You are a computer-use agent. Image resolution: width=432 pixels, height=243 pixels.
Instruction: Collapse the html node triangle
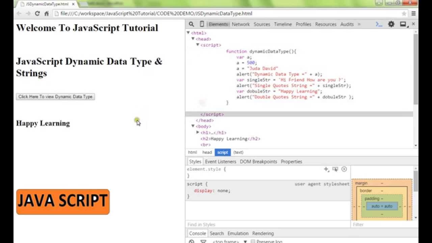[188, 33]
